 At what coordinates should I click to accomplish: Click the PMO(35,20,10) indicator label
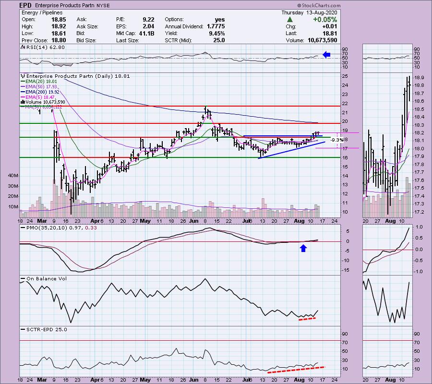[58, 228]
